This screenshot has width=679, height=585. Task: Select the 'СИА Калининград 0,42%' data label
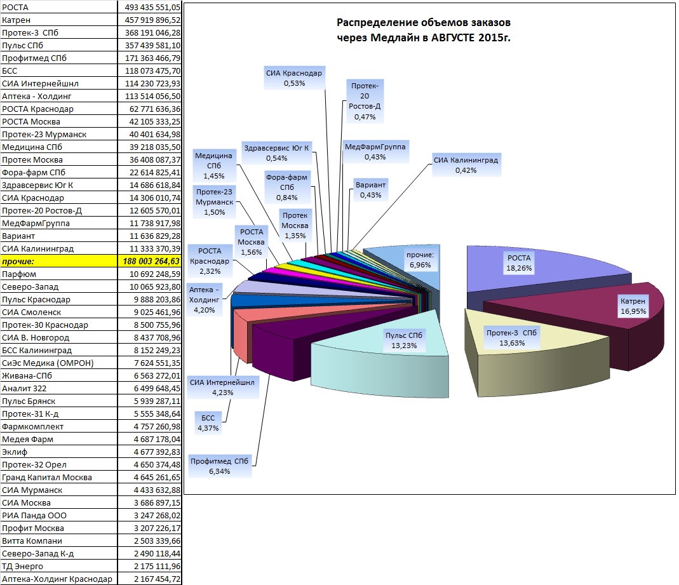466,165
